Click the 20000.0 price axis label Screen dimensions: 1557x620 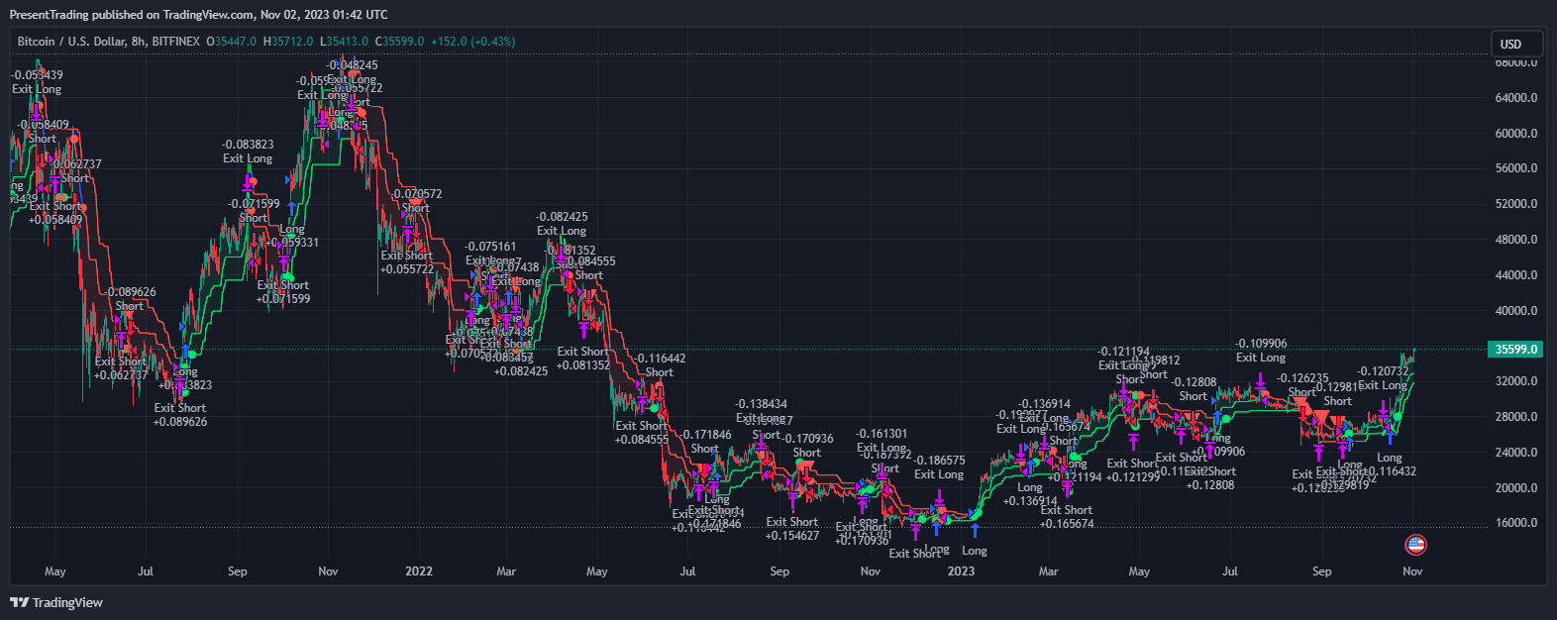[x=1515, y=488]
